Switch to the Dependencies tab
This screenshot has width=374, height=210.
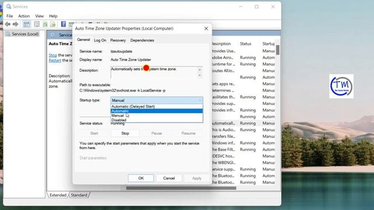coord(142,40)
